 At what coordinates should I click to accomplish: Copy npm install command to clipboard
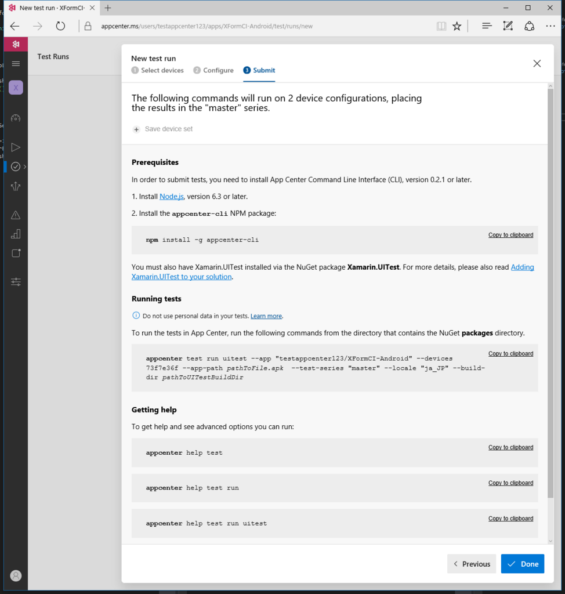510,235
